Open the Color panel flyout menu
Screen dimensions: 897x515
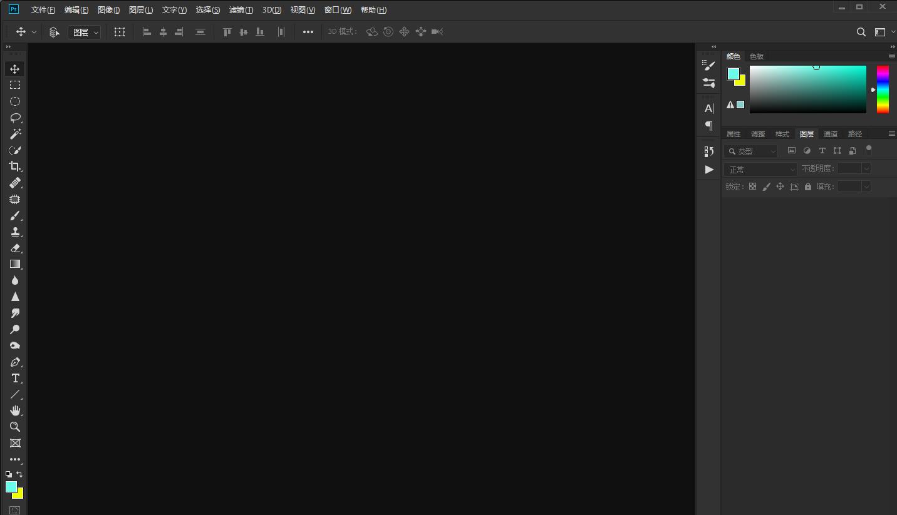(891, 56)
